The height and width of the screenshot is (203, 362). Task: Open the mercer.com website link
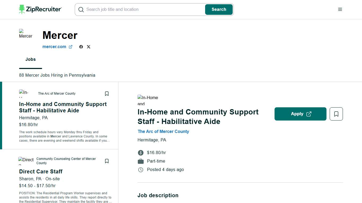(x=54, y=47)
